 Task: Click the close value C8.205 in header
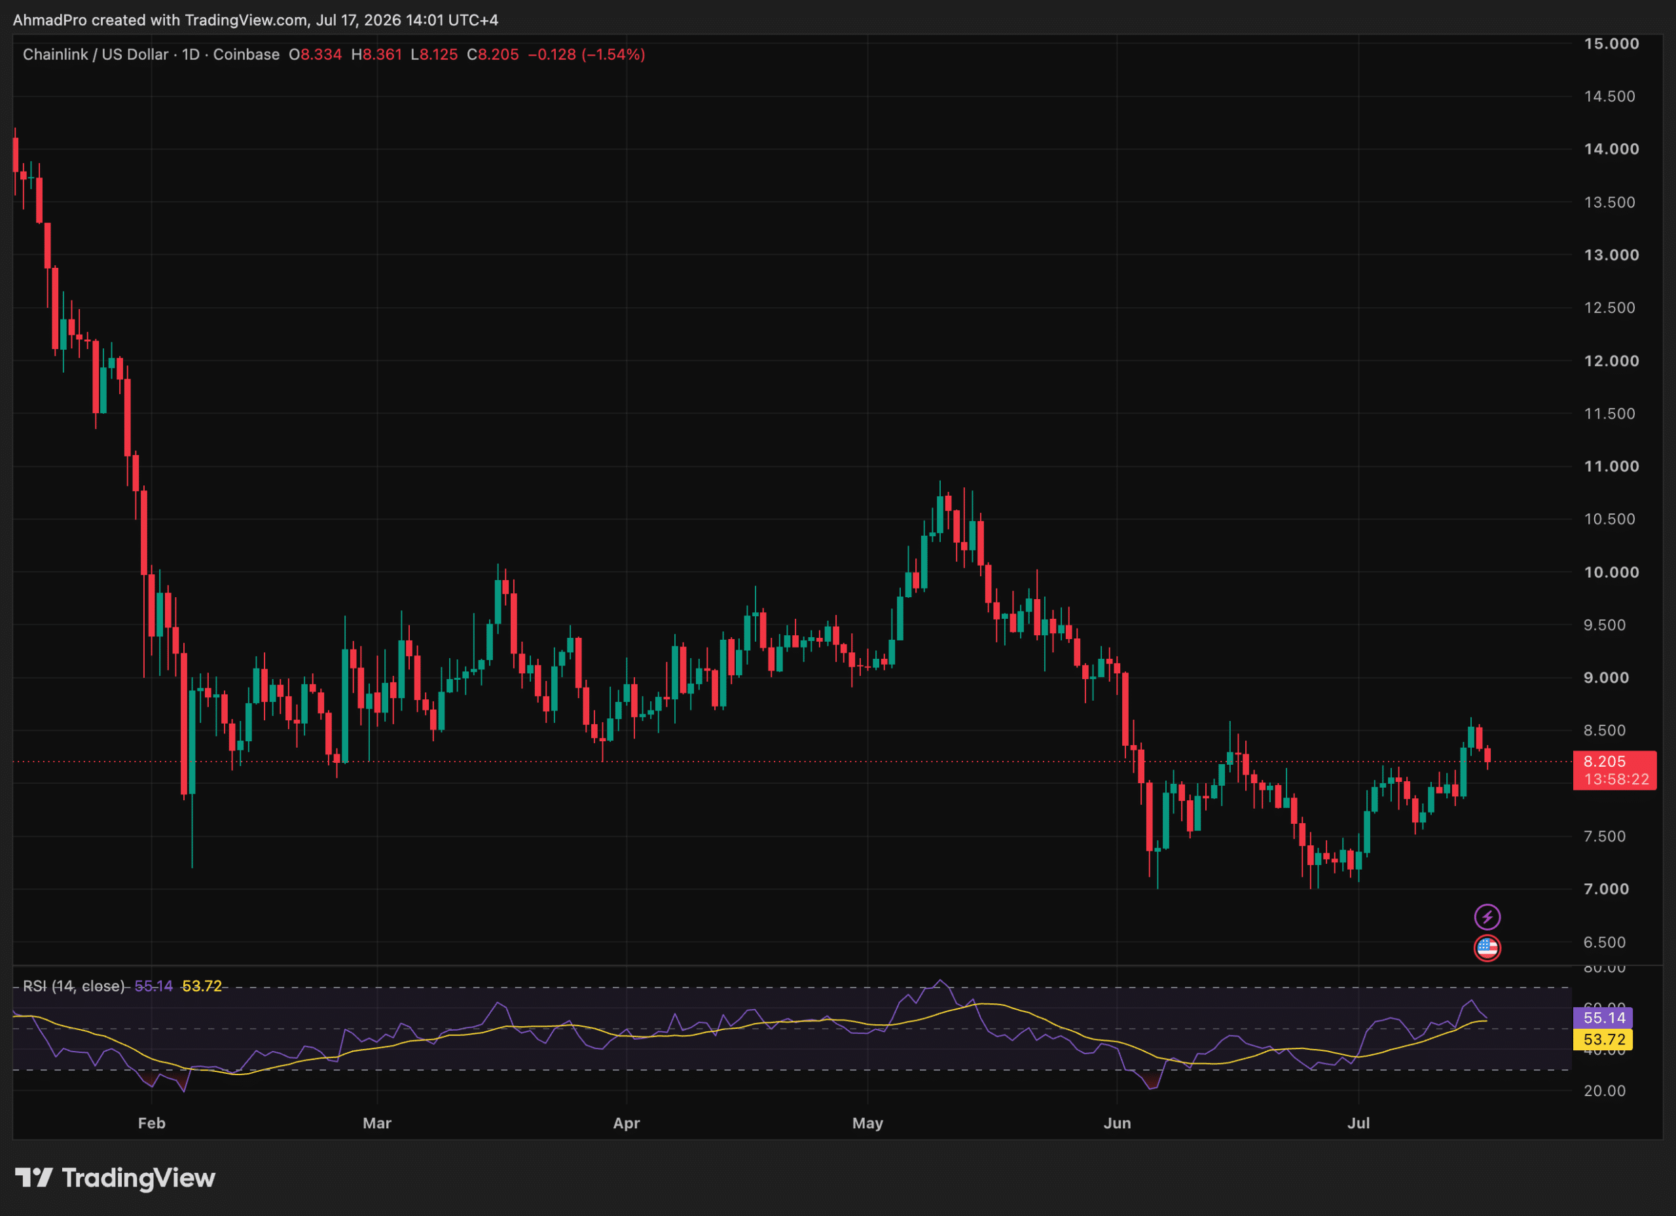click(493, 55)
